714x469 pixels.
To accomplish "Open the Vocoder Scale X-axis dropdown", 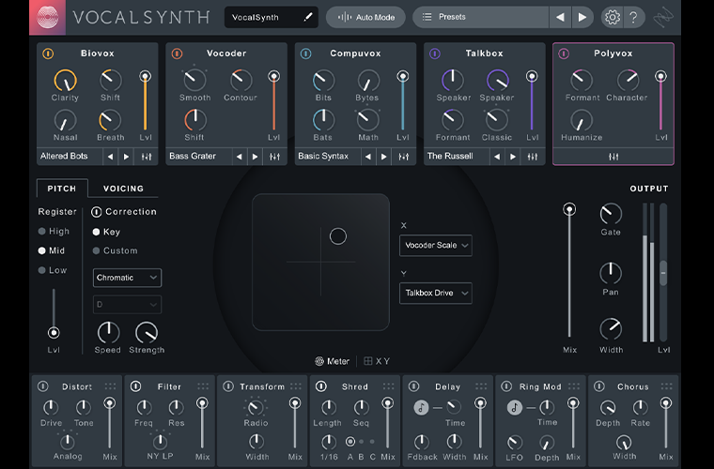I will tap(435, 245).
